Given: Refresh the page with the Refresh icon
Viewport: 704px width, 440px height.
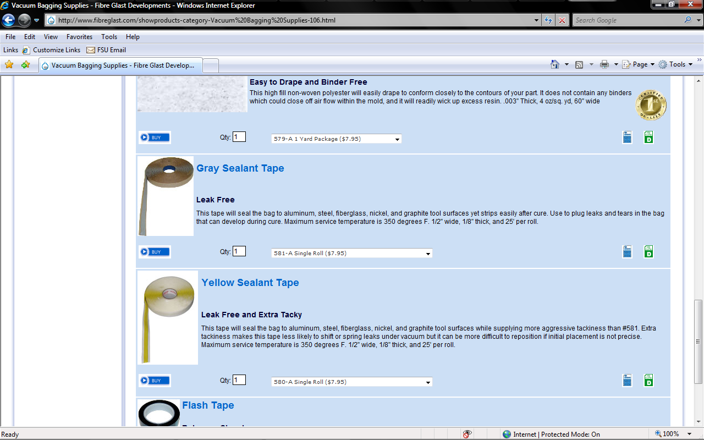Looking at the screenshot, I should [x=548, y=20].
